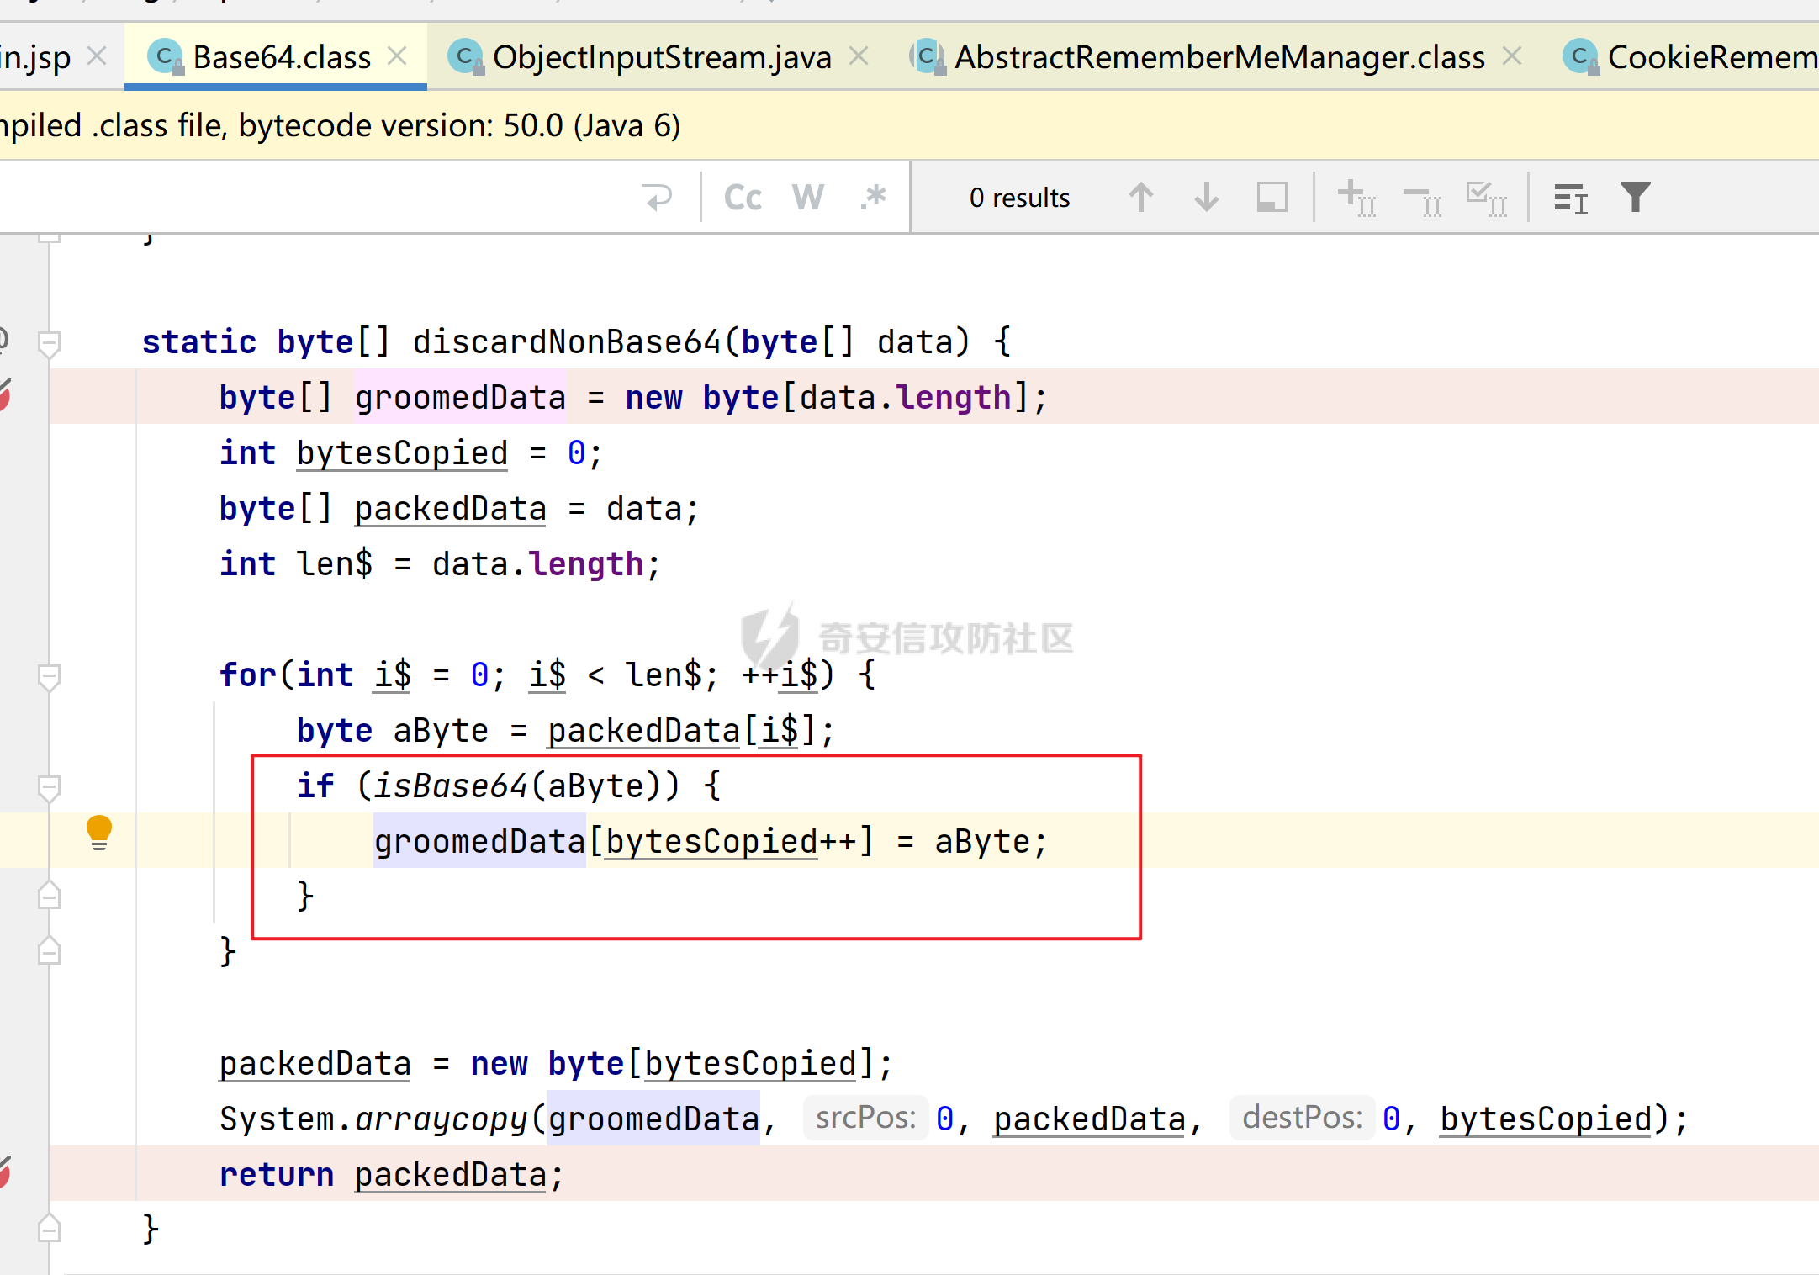Toggle Words (W) search option
Image resolution: width=1819 pixels, height=1275 pixels.
pyautogui.click(x=807, y=198)
